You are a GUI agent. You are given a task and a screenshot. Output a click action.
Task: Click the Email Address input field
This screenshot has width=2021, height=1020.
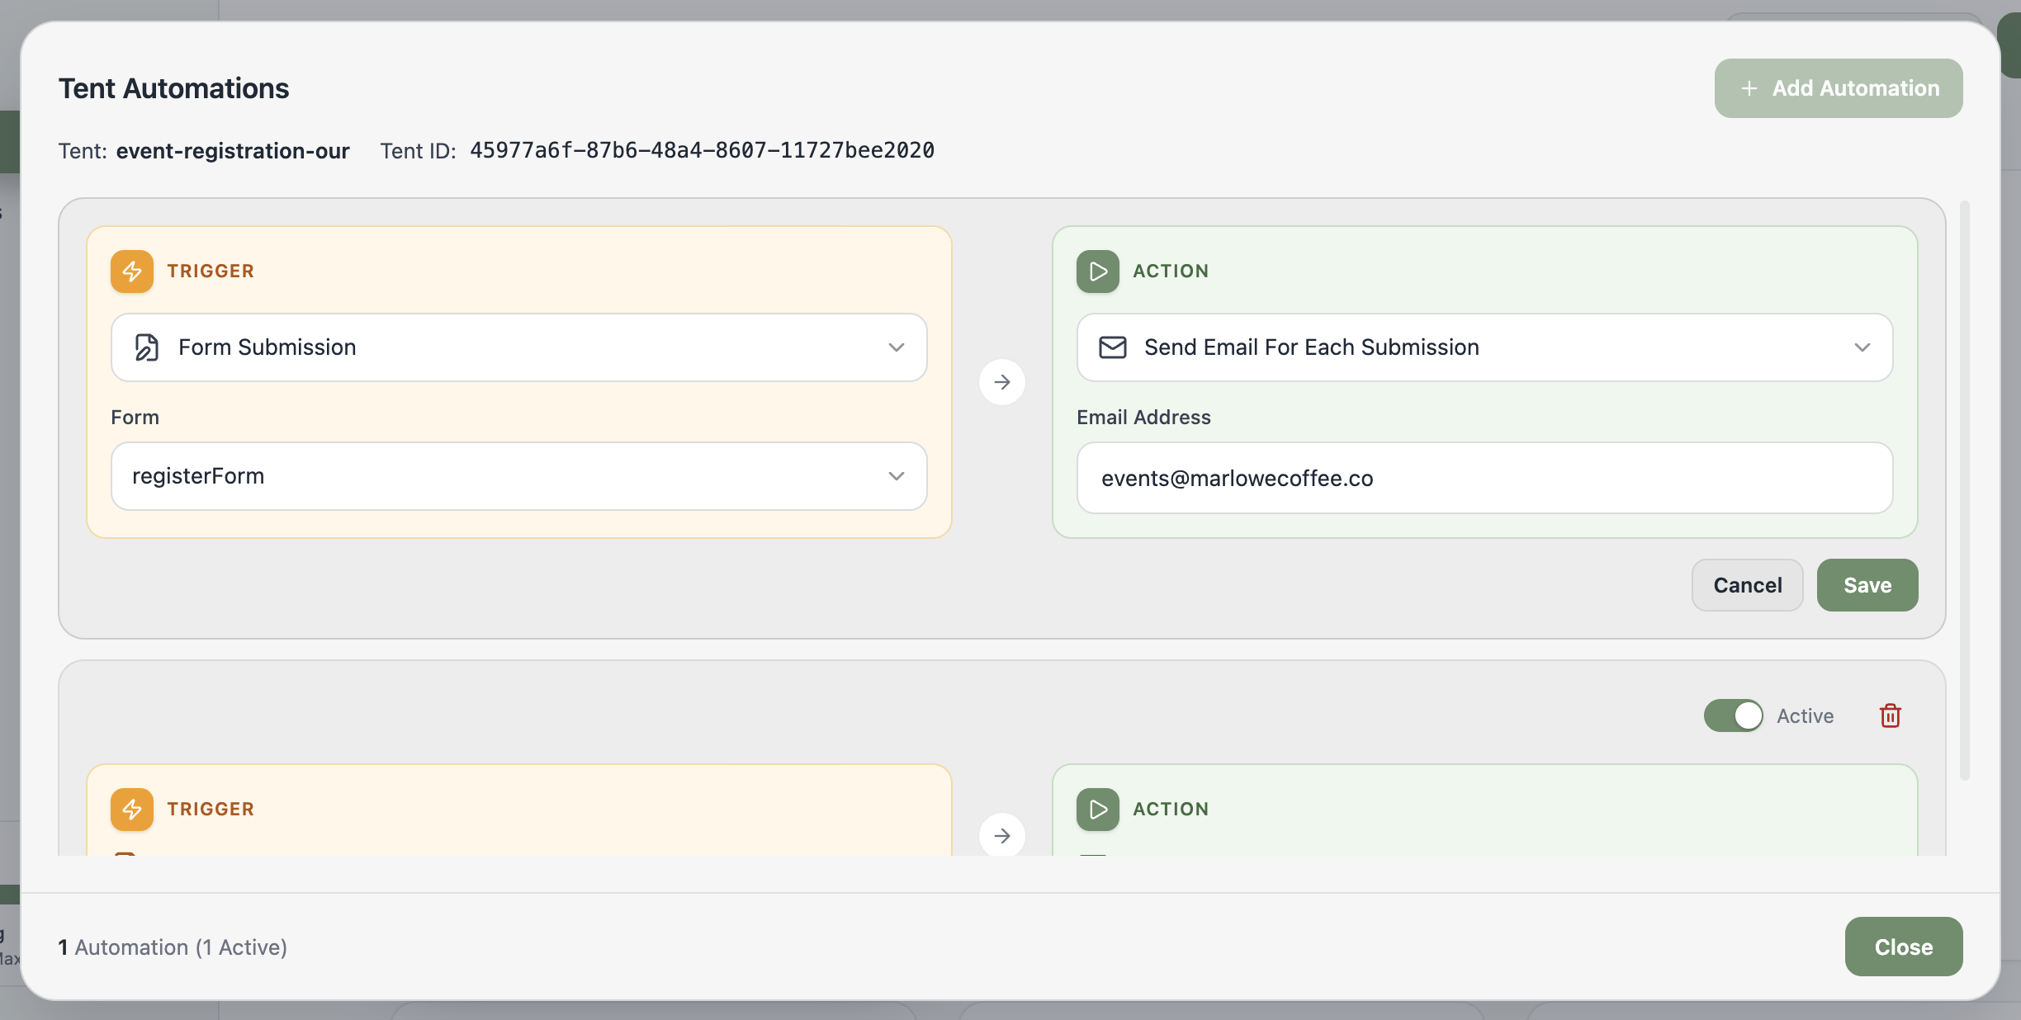click(x=1485, y=478)
